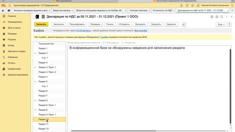Open the help question mark button
This screenshot has width=235, height=132.
(229, 24)
